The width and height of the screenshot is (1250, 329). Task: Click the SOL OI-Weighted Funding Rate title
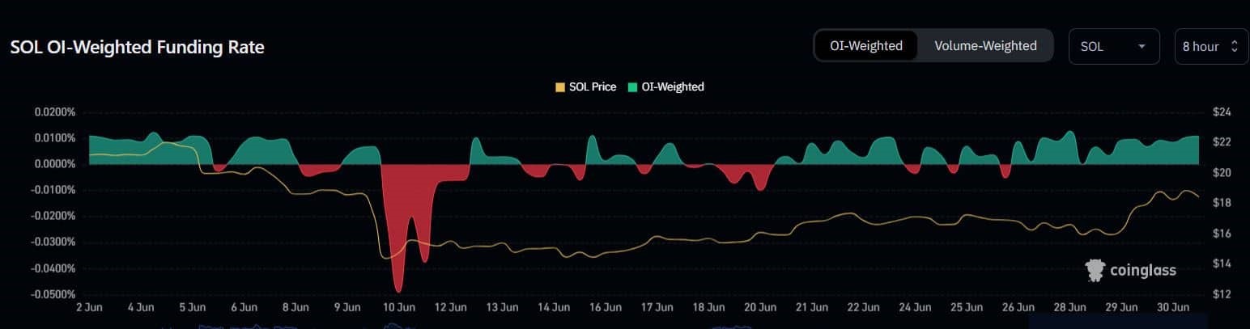point(137,48)
